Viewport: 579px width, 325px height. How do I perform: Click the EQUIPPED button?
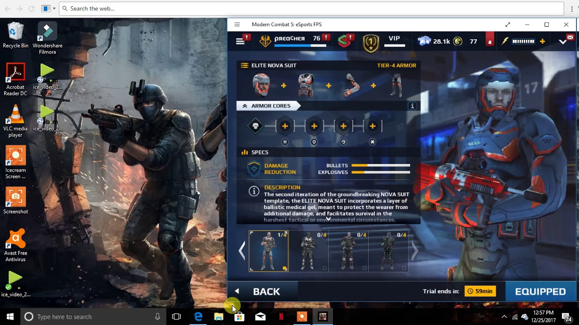tap(540, 292)
